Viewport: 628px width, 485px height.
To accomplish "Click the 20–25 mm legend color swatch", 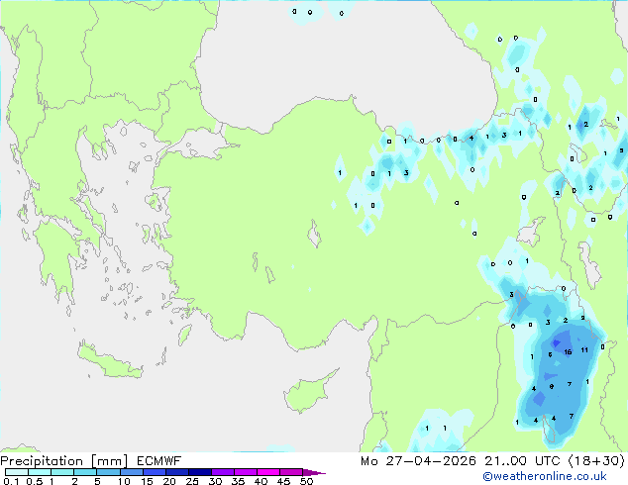I will 177,472.
